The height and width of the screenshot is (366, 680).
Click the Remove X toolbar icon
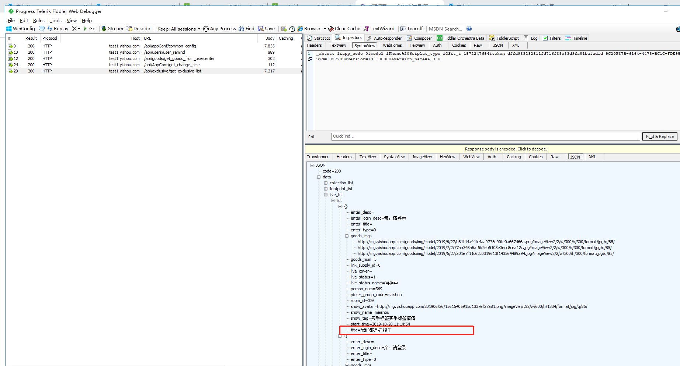[x=74, y=29]
